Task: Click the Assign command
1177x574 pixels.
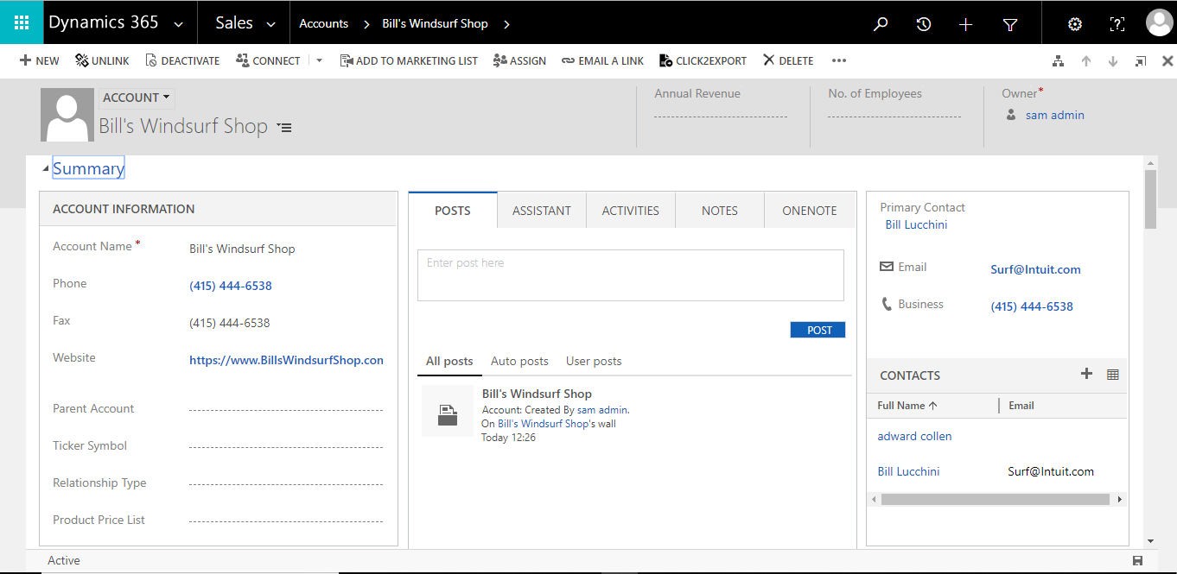Action: tap(519, 60)
